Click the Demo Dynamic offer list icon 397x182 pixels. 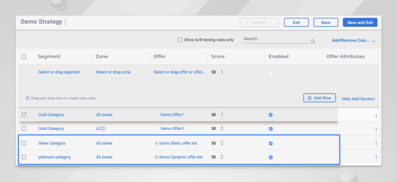point(156,157)
